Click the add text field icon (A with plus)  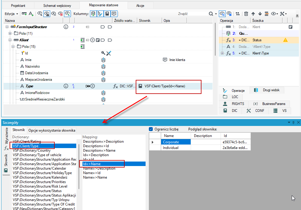pos(31,14)
